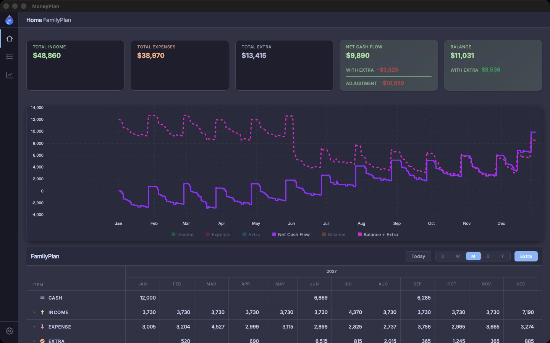Viewport: 550px width, 343px height.
Task: Click the Cash row list icon
Action: [x=42, y=298]
